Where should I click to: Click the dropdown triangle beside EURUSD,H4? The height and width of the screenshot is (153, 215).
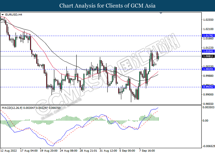[x=2, y=15]
